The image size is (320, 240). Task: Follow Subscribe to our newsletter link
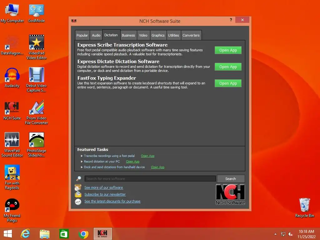click(x=105, y=194)
